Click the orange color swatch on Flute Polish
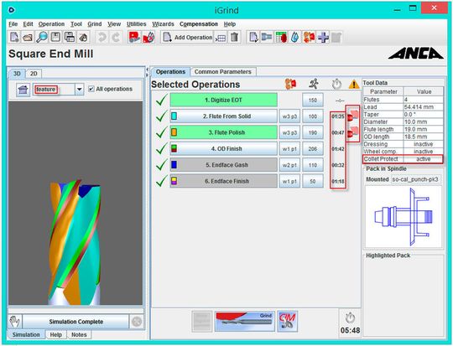 click(174, 132)
